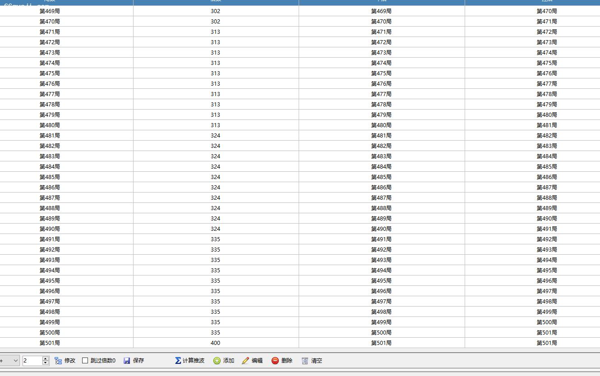600x376 pixels.
Task: Increase the spinner value with up arrow
Action: point(45,358)
